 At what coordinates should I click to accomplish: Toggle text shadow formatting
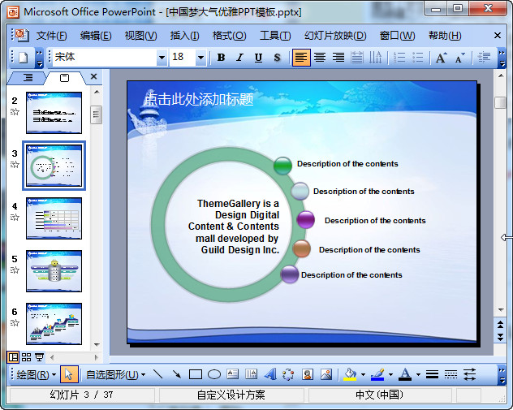click(277, 58)
